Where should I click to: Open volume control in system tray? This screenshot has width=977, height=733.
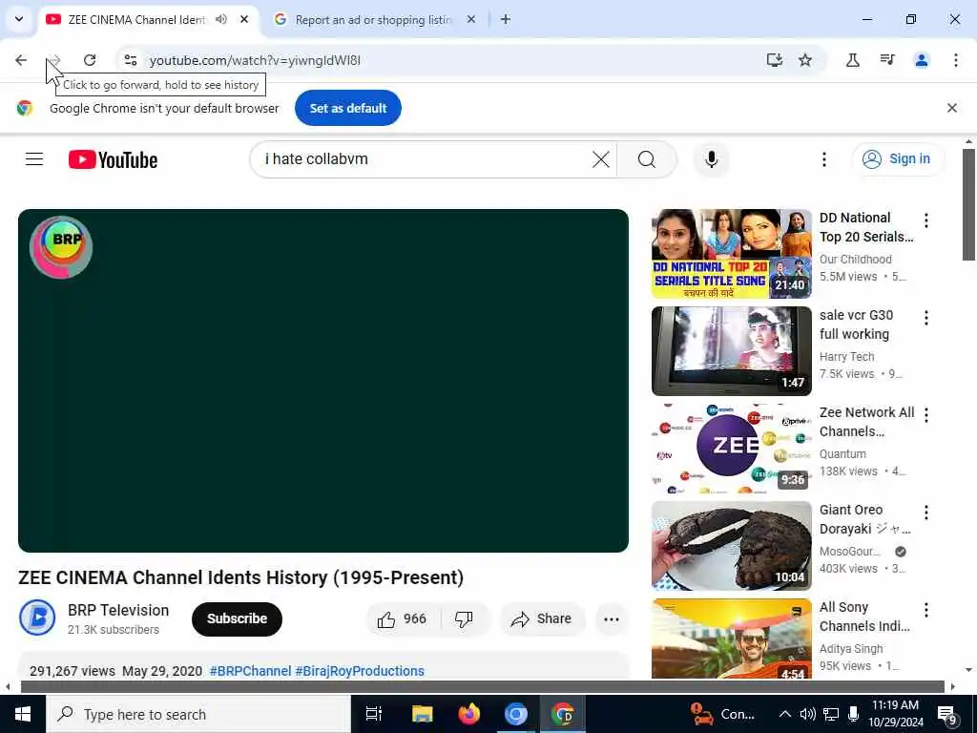(x=807, y=714)
